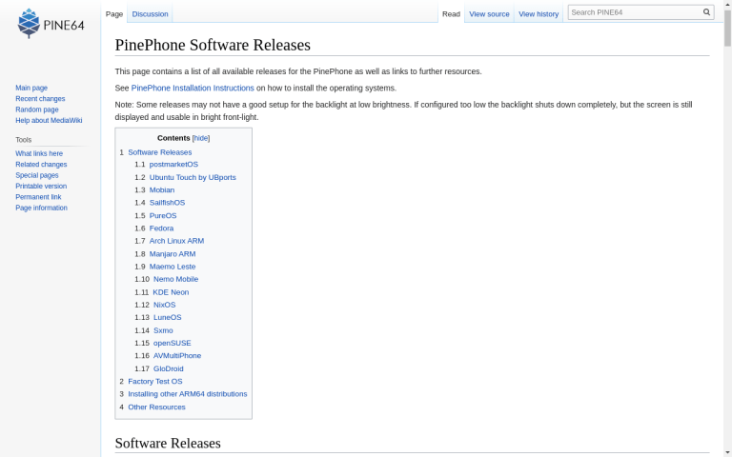Jump to LuneOS section
Screen dimensions: 732x457
point(167,317)
